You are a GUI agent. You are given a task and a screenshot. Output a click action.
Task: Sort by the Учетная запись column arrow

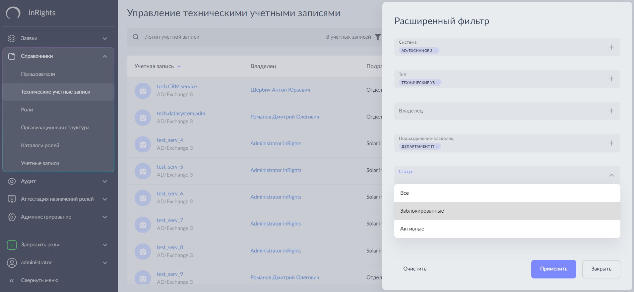click(179, 66)
